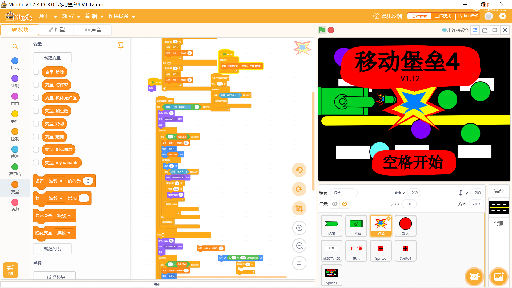This screenshot has height=288, width=512.
Task: Add a new backdrop with image button
Action: pos(499,277)
